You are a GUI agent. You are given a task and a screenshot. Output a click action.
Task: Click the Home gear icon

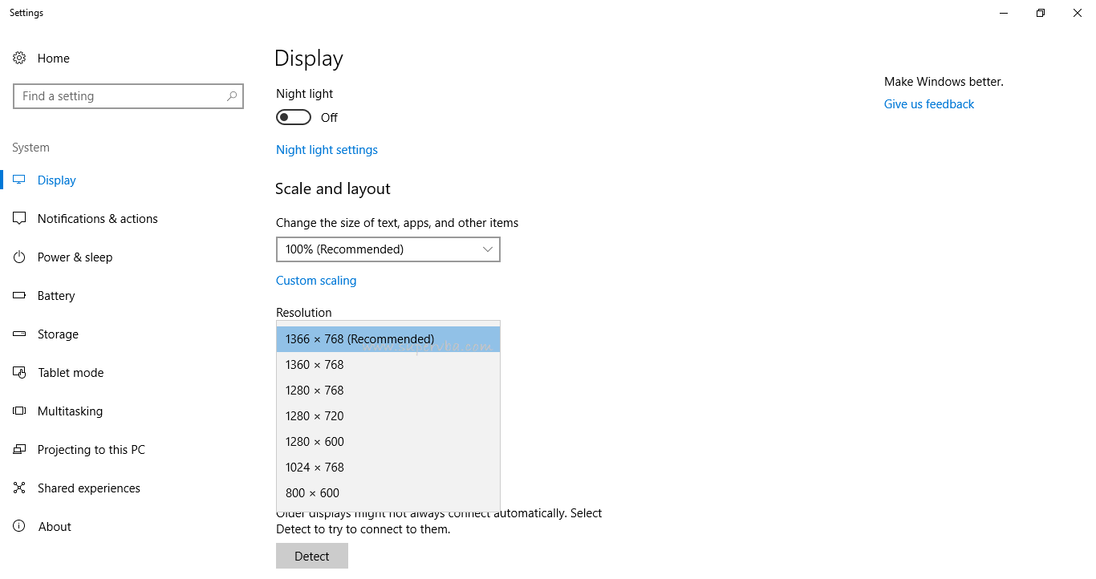pos(19,59)
